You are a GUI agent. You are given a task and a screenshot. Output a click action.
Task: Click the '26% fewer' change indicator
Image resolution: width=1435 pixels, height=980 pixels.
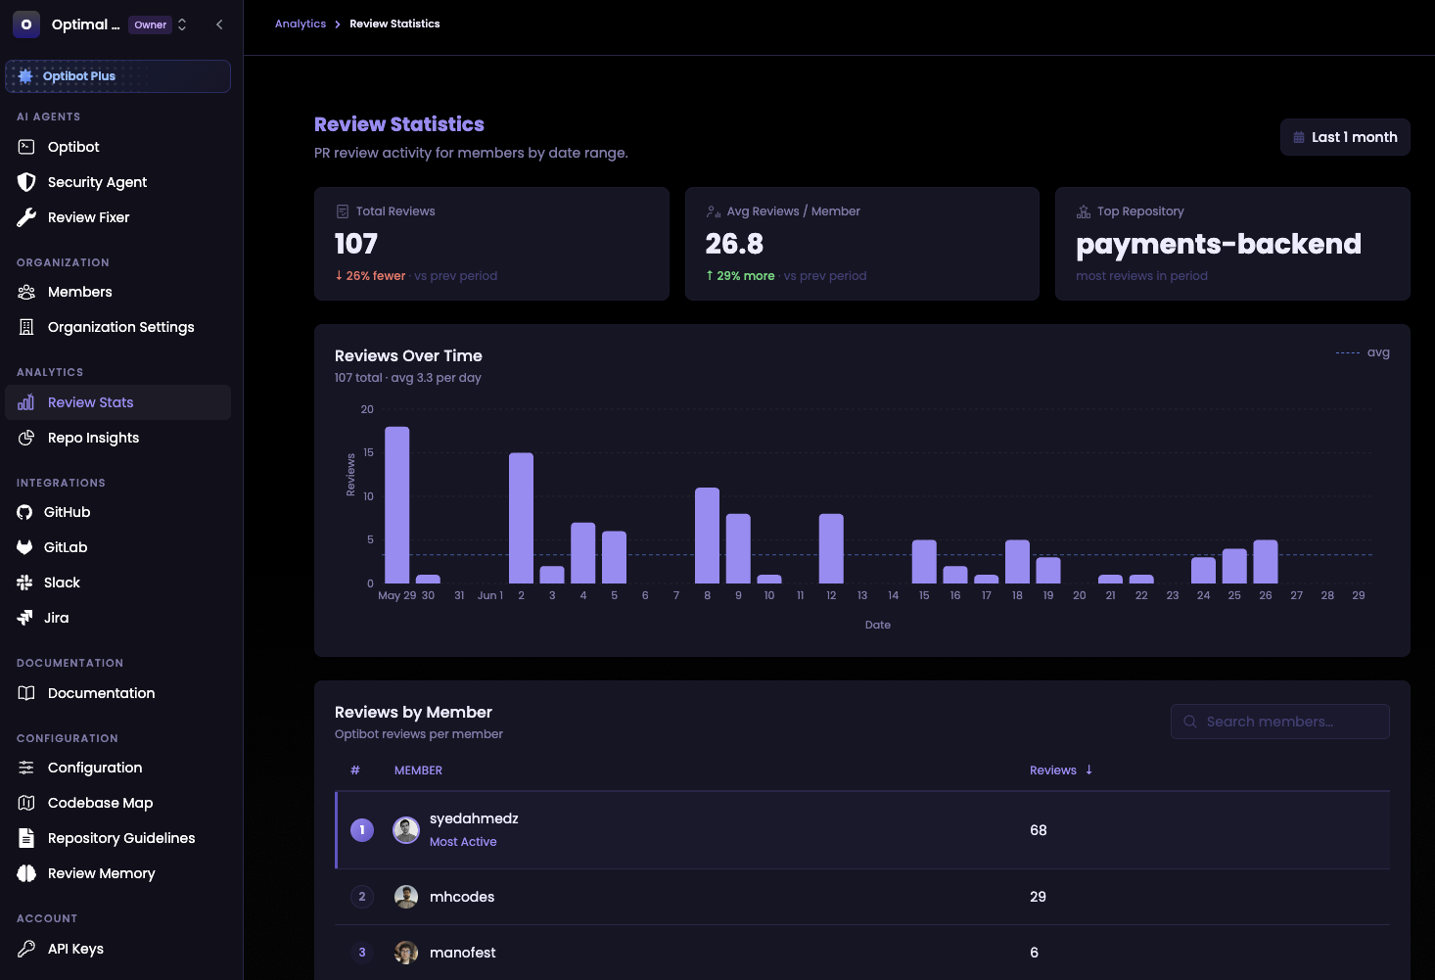click(370, 276)
